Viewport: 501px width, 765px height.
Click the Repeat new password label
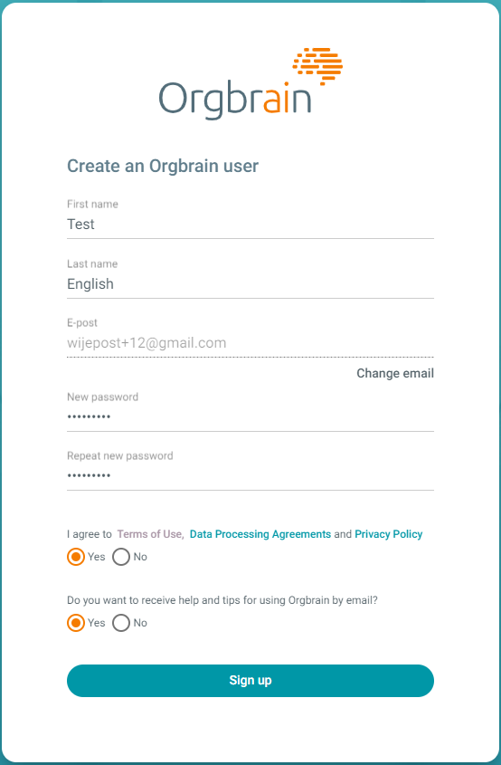(120, 455)
